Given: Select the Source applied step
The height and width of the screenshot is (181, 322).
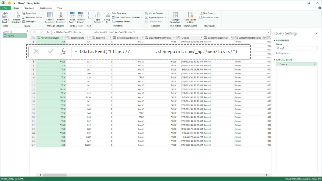Looking at the screenshot, I should (297, 64).
